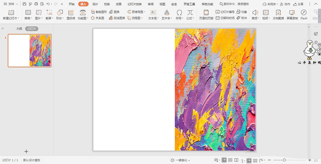Insert 幻灯片编号 slide number
The width and height of the screenshot is (321, 164).
point(225,12)
